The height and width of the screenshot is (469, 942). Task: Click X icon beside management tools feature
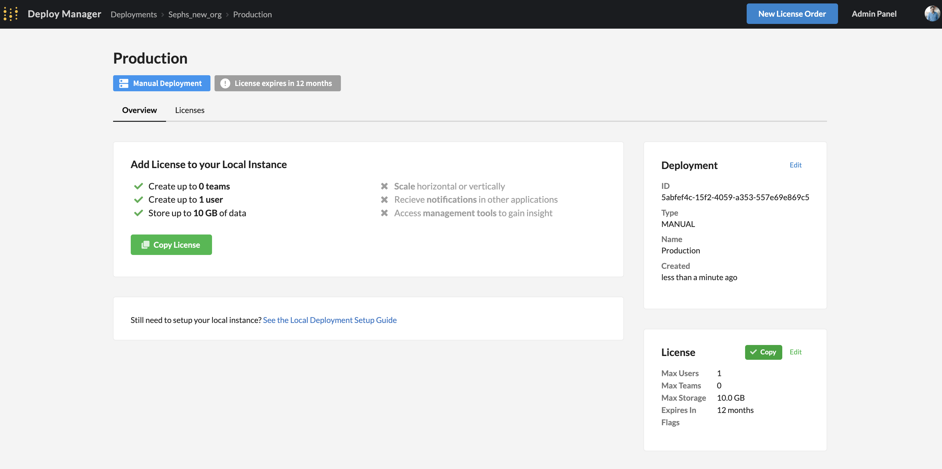(384, 213)
